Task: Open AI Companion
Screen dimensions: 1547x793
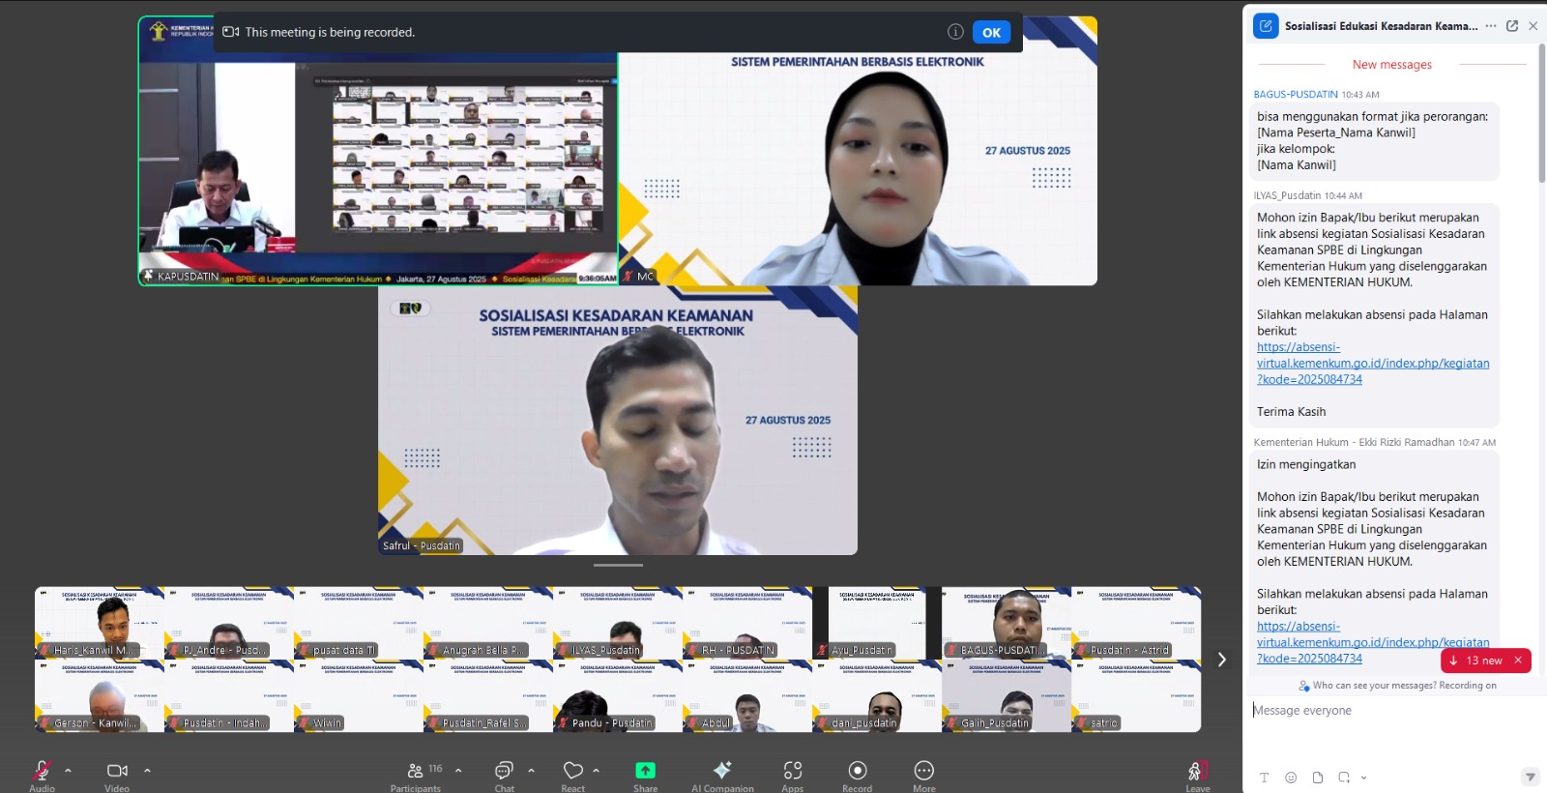Action: (721, 772)
